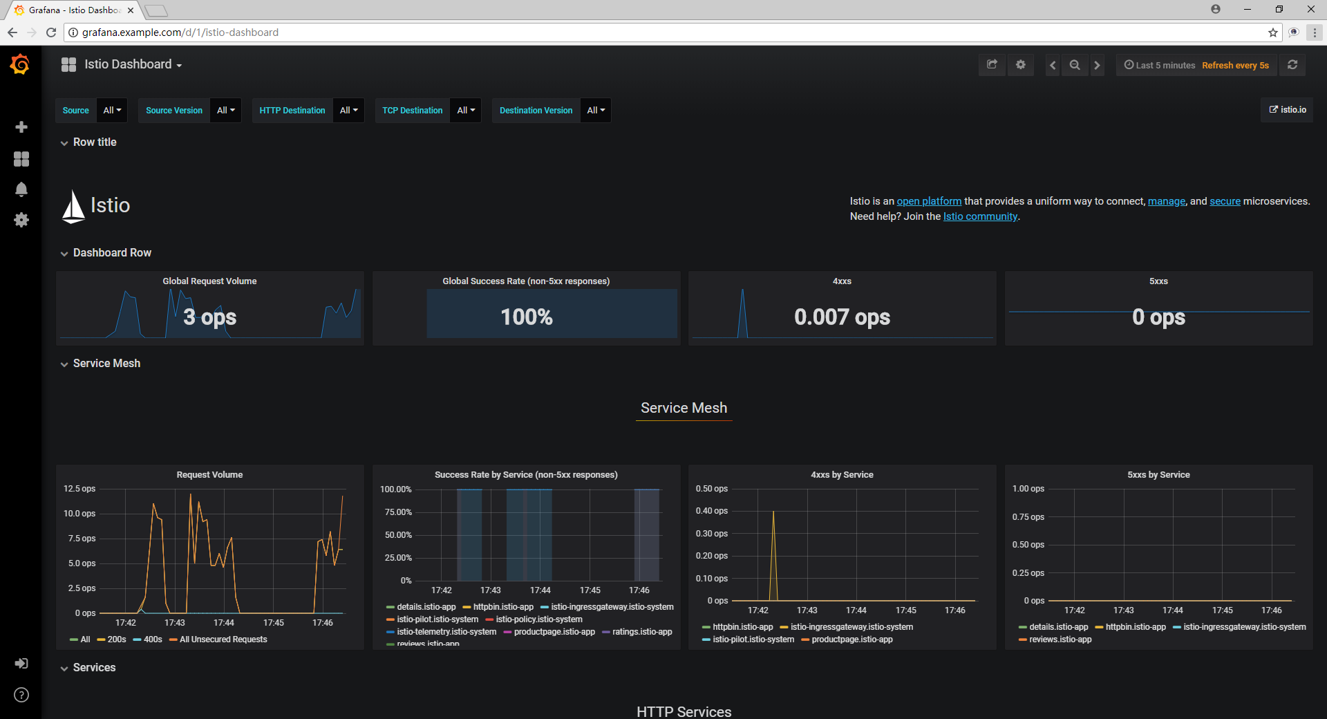Follow the secure link

(x=1225, y=201)
